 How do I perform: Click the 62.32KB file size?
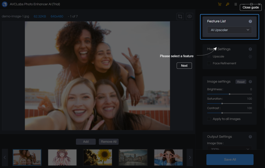(x=40, y=16)
